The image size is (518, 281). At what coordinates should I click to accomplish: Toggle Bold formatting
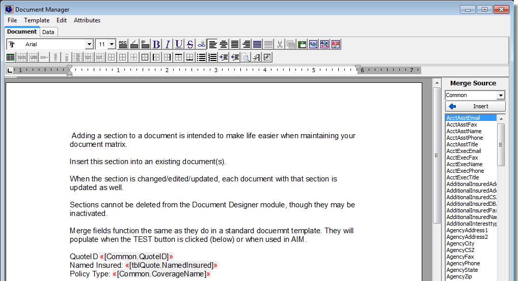pos(156,45)
